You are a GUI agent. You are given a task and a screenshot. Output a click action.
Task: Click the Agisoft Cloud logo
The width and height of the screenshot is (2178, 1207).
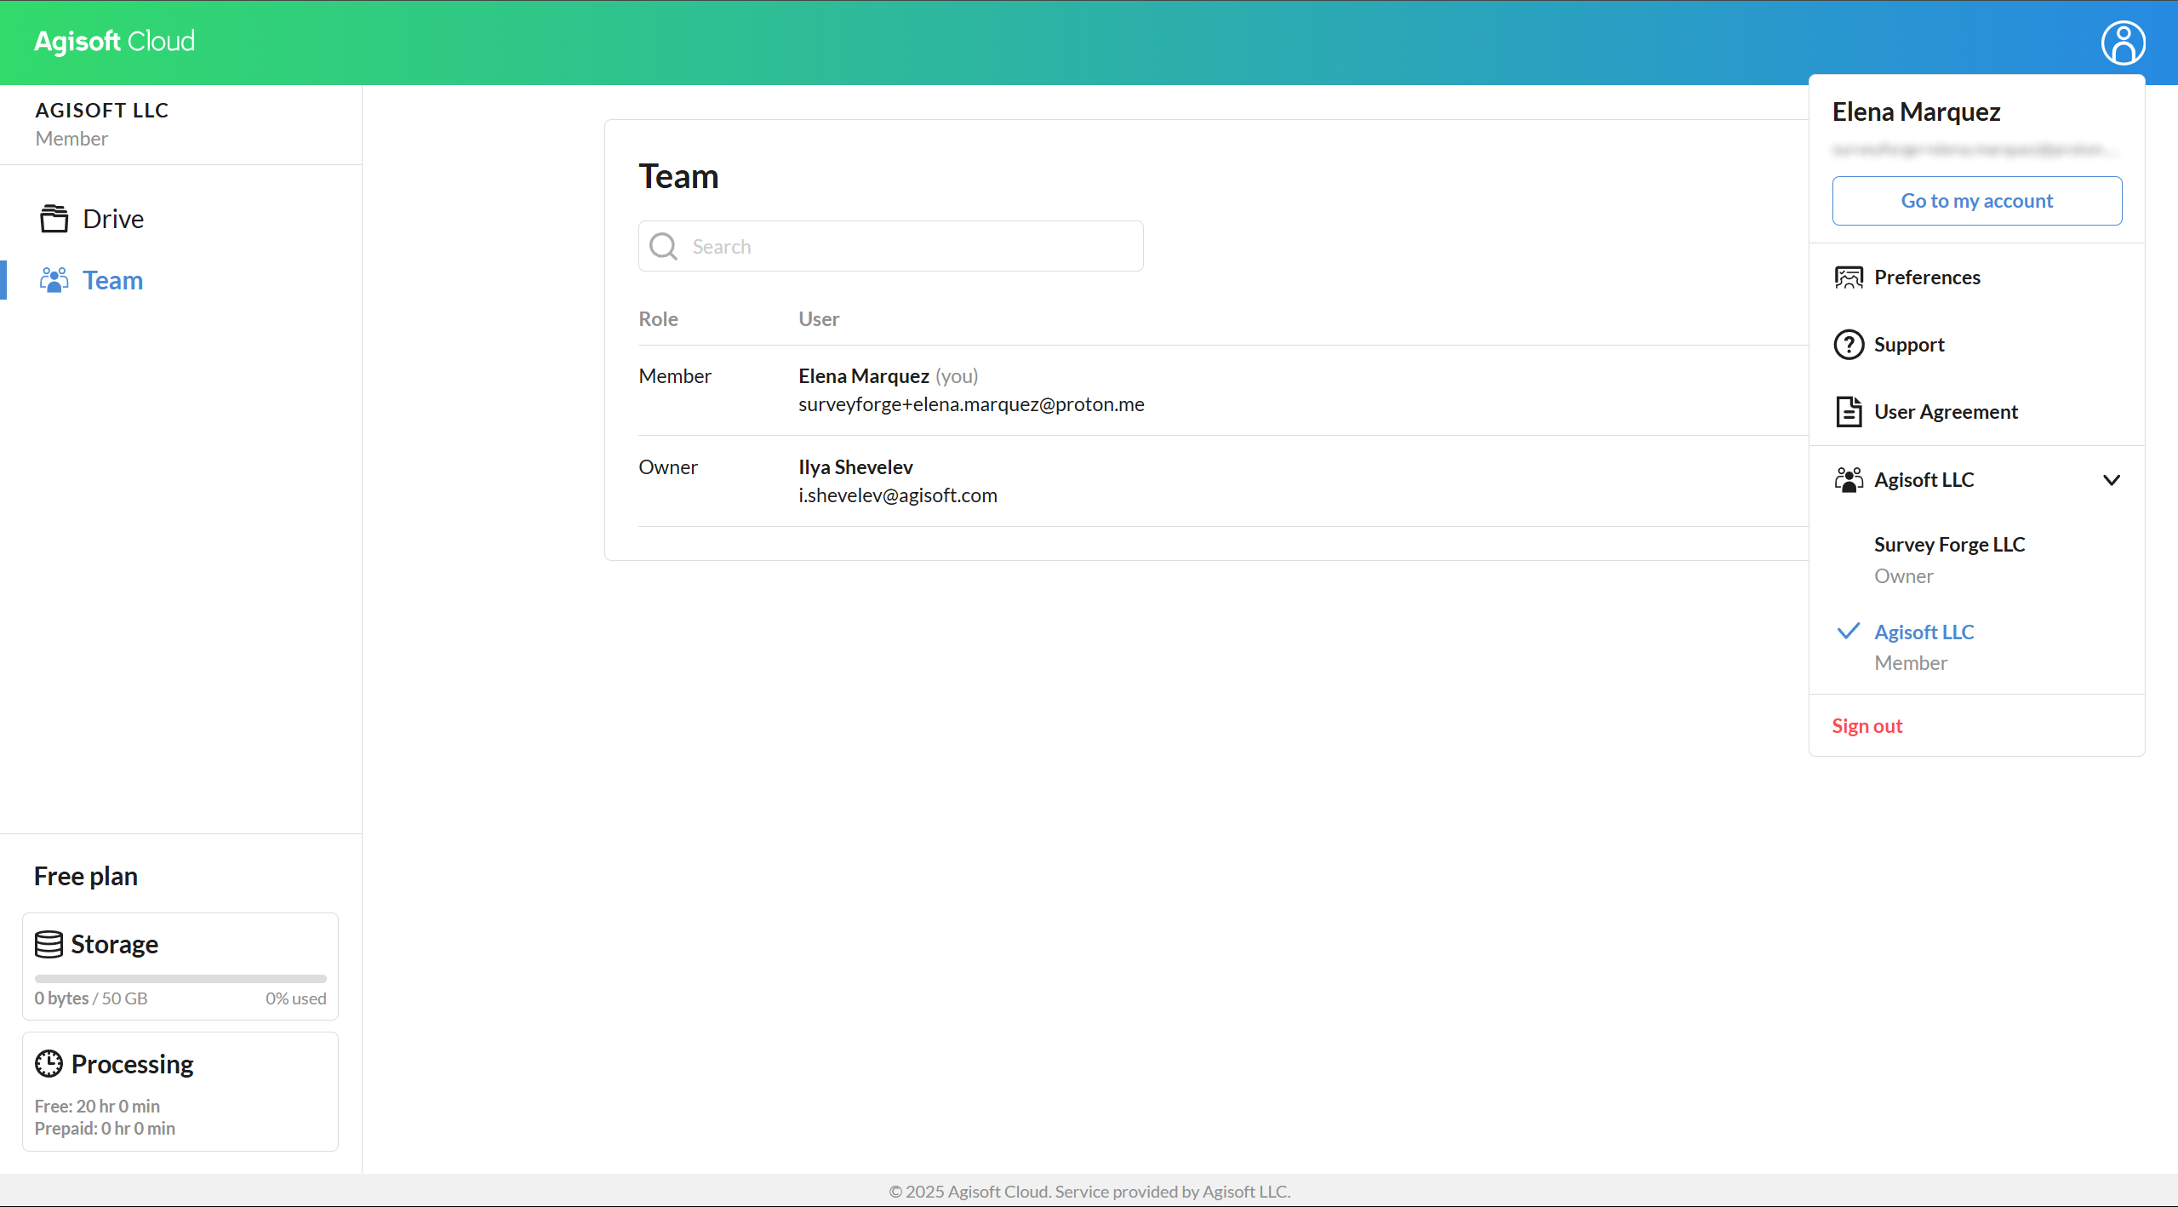coord(115,41)
